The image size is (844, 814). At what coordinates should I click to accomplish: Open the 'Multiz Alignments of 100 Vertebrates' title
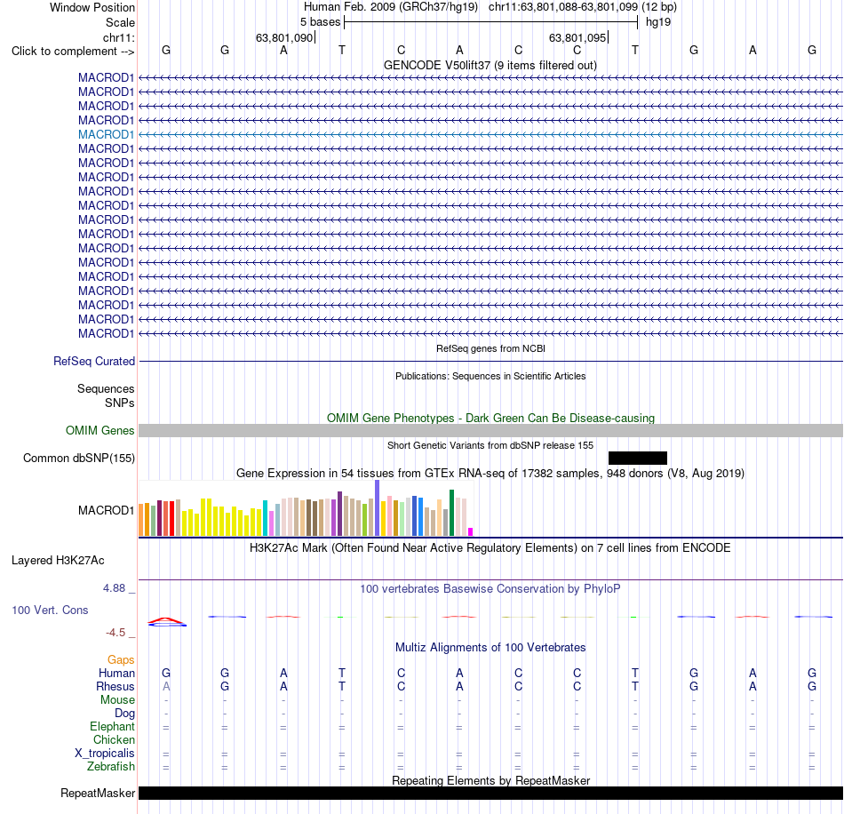tap(490, 648)
